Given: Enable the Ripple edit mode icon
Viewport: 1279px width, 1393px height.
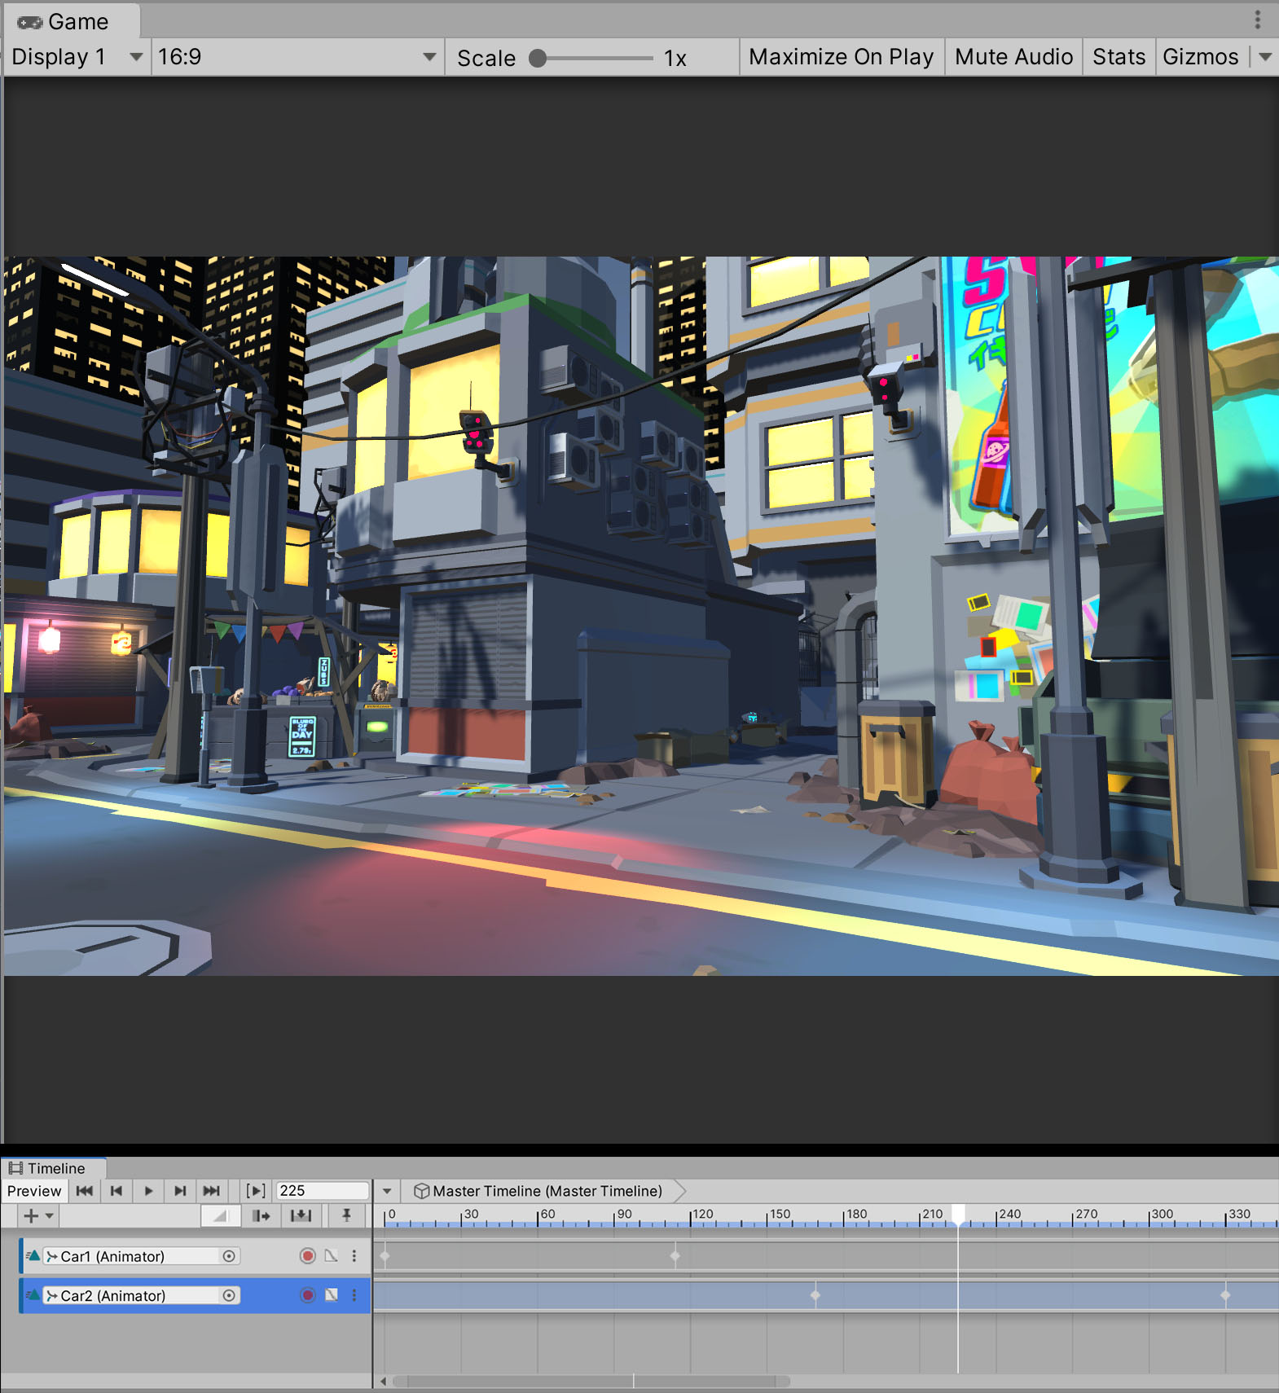Looking at the screenshot, I should 262,1216.
